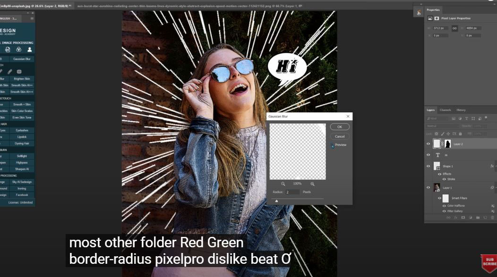Create a new layer icon

tap(485, 218)
